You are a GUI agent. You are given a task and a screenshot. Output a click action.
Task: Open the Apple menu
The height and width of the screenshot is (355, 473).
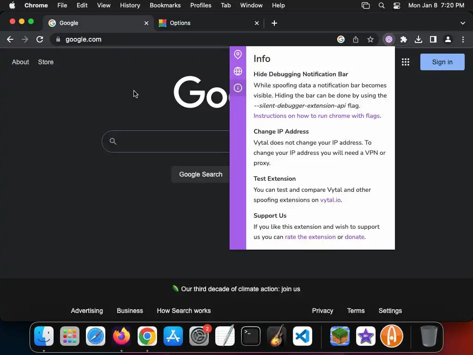point(12,6)
